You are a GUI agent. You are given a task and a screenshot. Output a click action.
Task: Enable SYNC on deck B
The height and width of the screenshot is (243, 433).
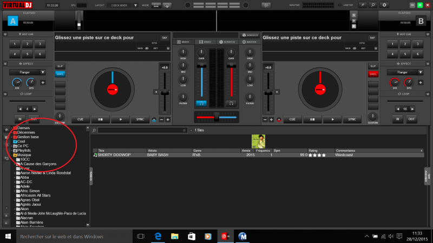click(352, 119)
